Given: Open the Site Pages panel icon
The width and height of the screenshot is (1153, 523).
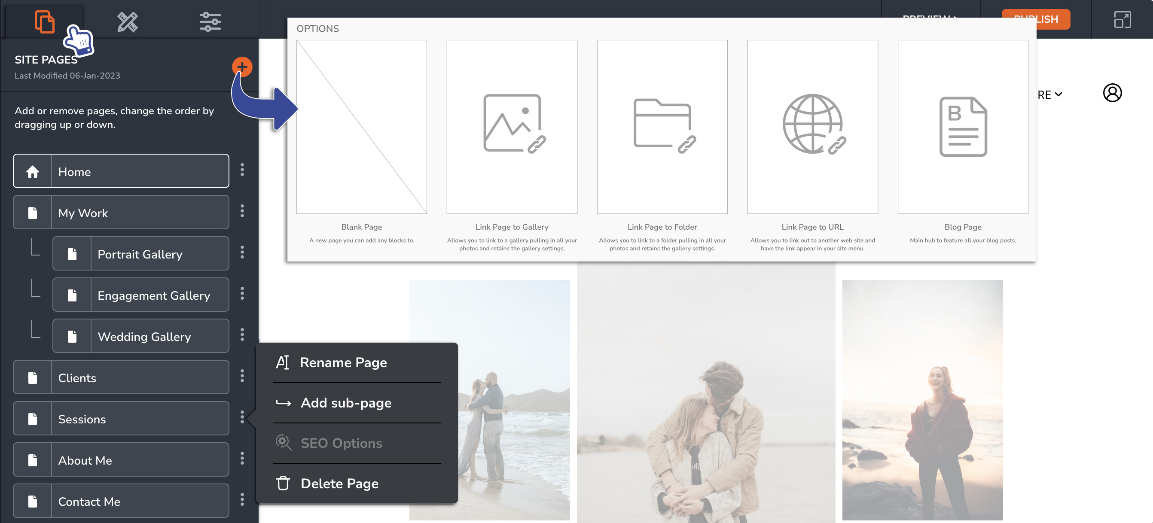Looking at the screenshot, I should (44, 21).
